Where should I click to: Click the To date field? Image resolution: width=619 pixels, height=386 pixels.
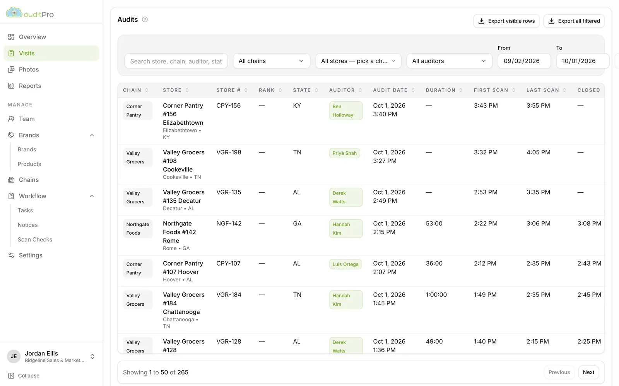(x=583, y=61)
